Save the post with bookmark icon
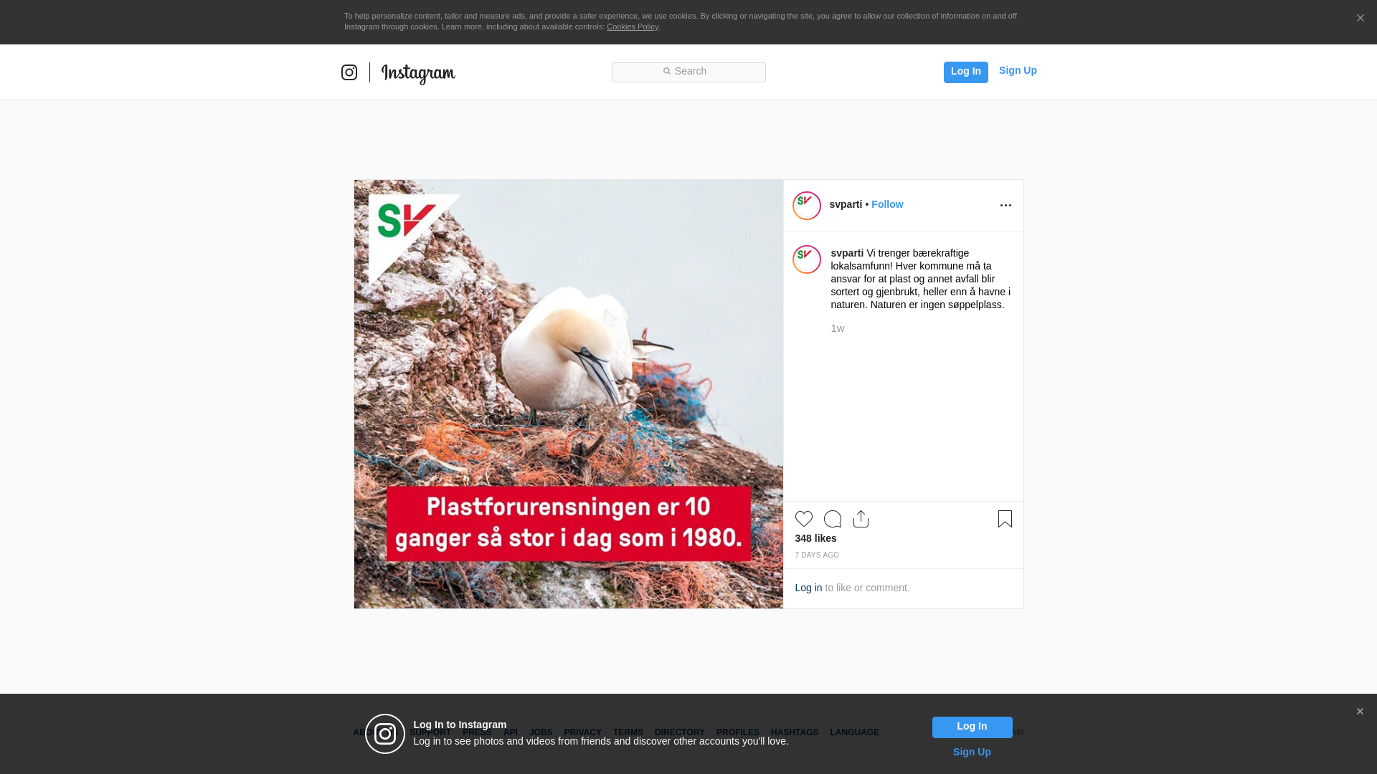The image size is (1377, 774). click(x=1005, y=519)
